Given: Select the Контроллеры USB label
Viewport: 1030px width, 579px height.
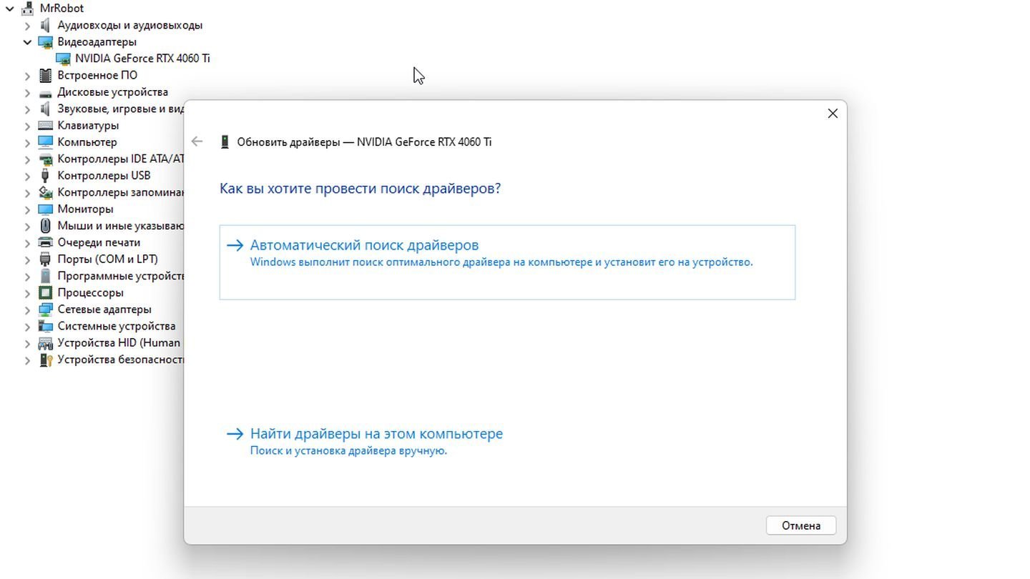Looking at the screenshot, I should pyautogui.click(x=104, y=176).
